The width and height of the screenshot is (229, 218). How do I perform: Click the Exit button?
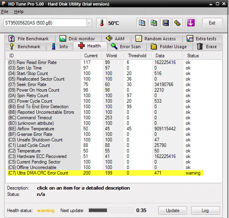[x=212, y=23]
